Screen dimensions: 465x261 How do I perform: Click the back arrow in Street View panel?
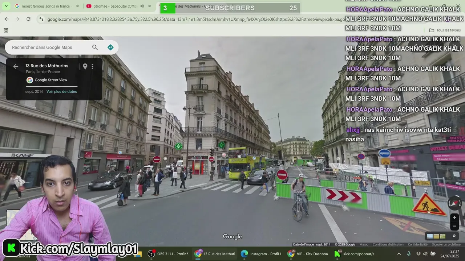click(x=16, y=66)
